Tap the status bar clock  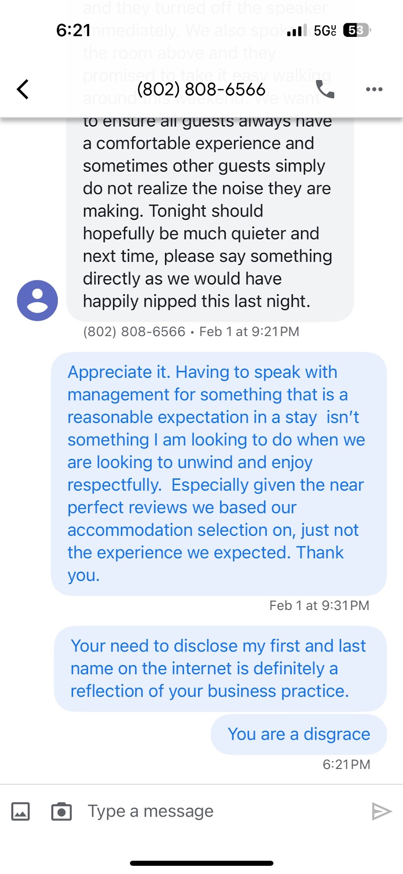point(73,30)
